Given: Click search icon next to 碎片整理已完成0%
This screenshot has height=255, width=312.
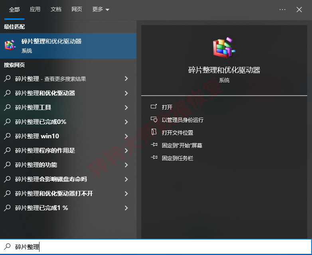Looking at the screenshot, I should (7, 122).
